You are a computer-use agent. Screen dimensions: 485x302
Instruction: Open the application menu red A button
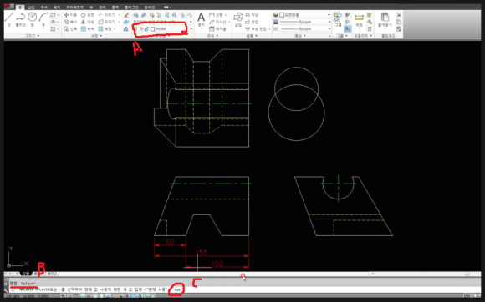click(8, 7)
